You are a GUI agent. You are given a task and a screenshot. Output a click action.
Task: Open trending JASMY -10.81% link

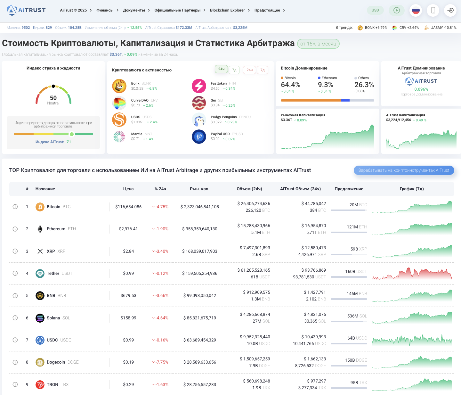(440, 28)
